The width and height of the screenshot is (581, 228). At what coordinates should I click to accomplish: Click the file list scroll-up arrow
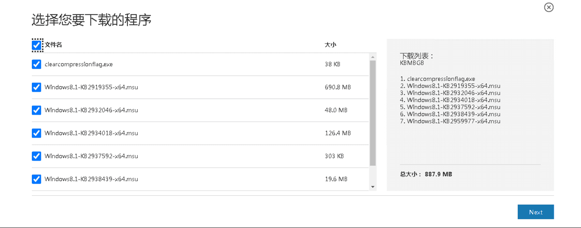373,57
